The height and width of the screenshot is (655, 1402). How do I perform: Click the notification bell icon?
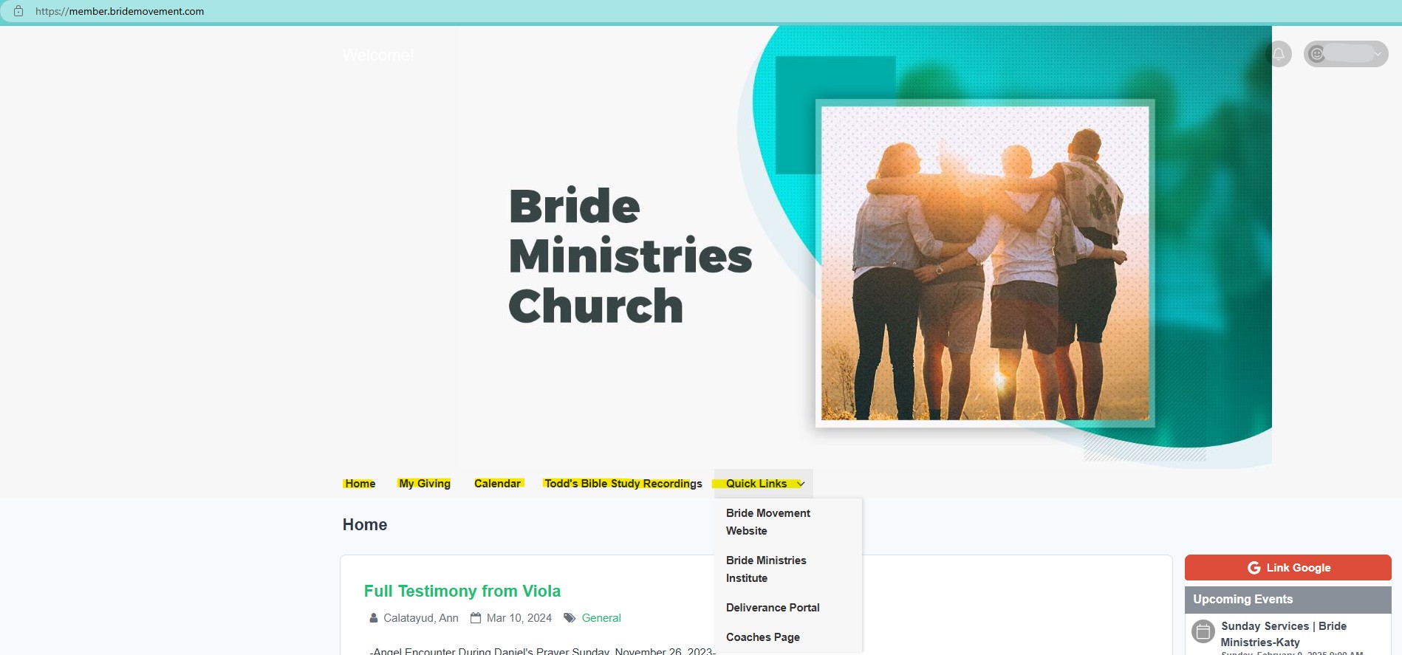(1279, 54)
